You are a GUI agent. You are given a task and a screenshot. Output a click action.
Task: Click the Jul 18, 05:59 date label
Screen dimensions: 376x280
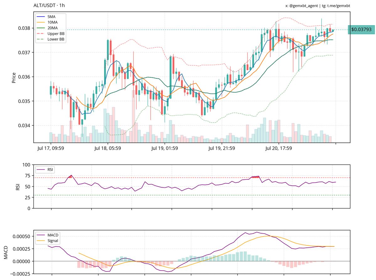pyautogui.click(x=108, y=148)
